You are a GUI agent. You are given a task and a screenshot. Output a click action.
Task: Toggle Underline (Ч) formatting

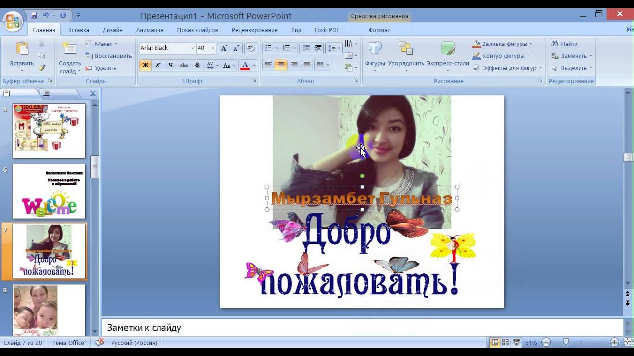coord(171,65)
